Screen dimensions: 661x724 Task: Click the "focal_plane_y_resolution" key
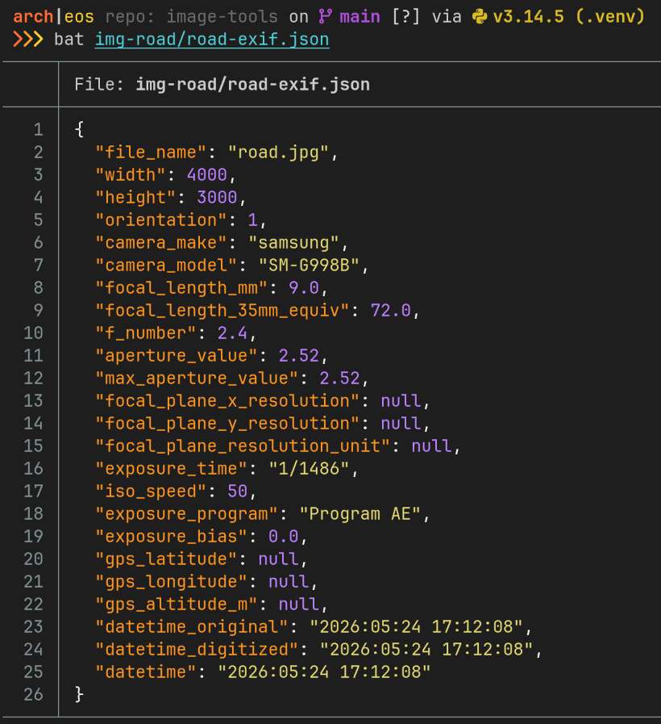(x=227, y=424)
